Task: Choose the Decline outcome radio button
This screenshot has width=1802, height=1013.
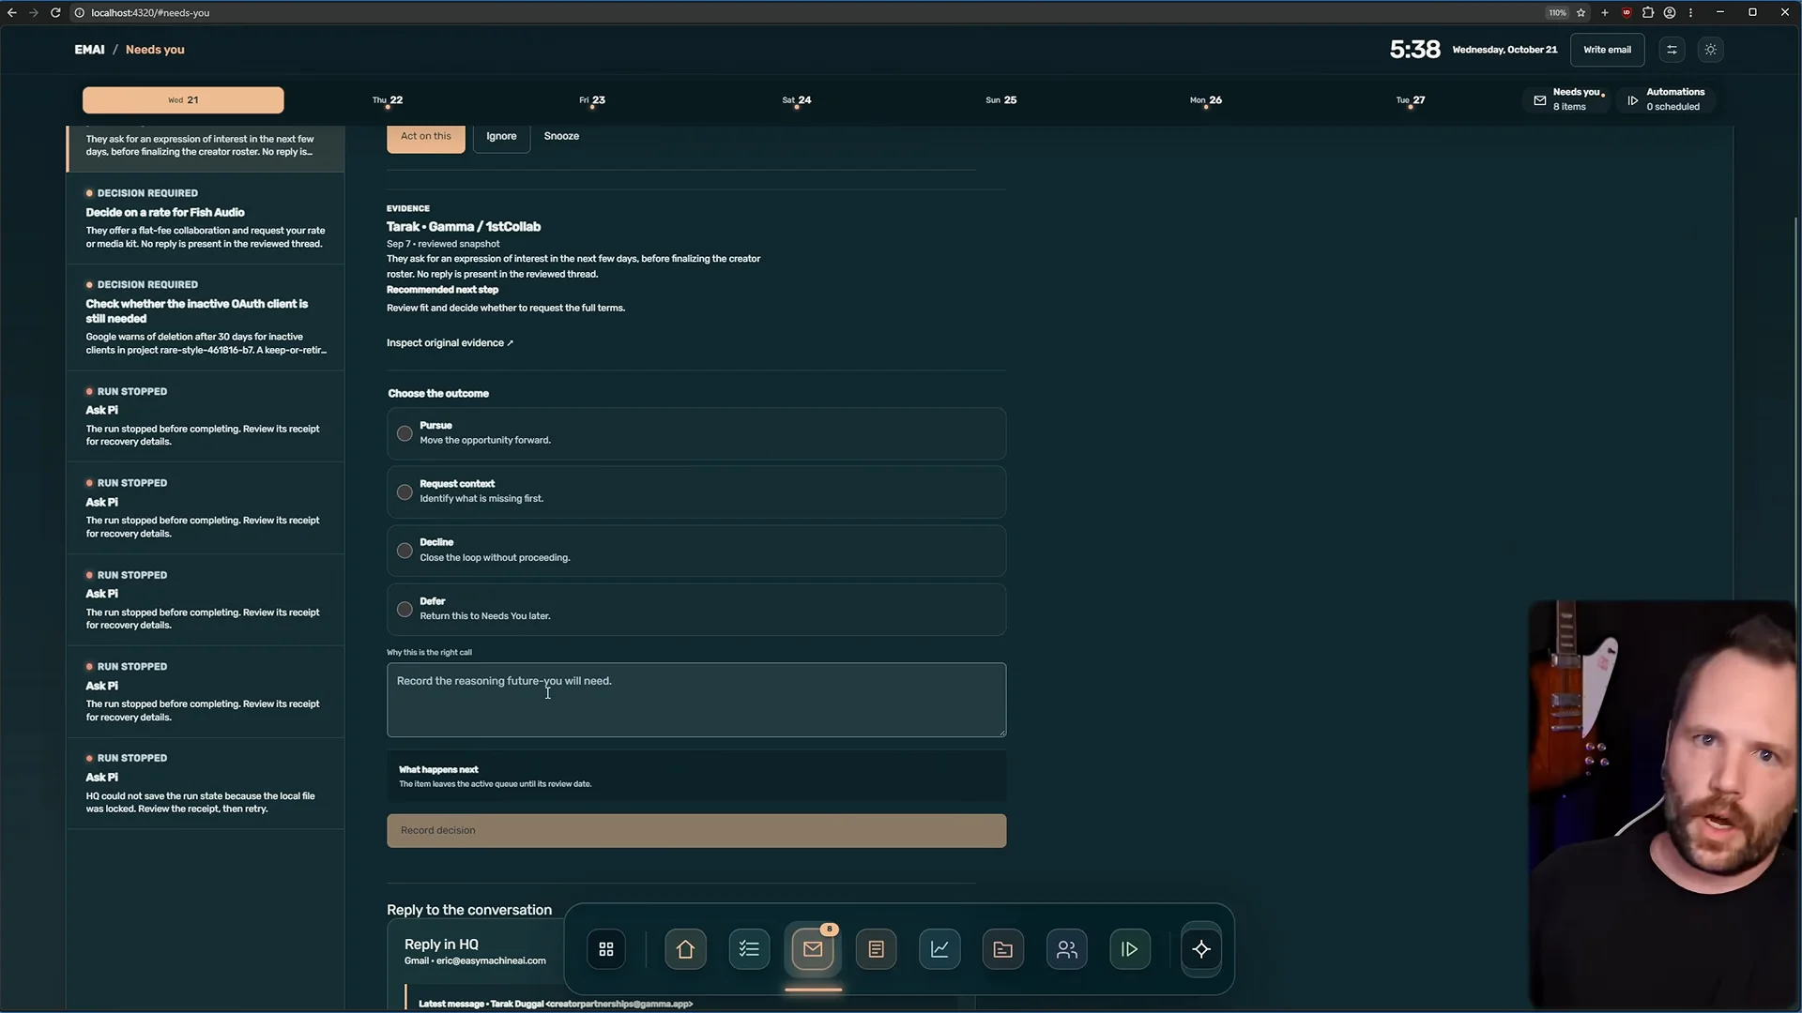Action: point(405,551)
